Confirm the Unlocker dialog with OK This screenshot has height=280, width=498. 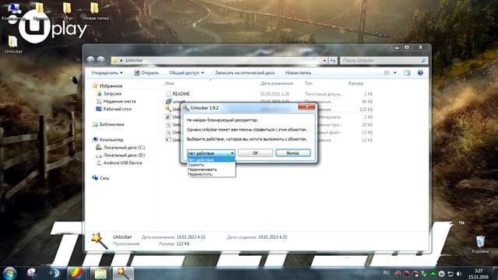[x=255, y=153]
